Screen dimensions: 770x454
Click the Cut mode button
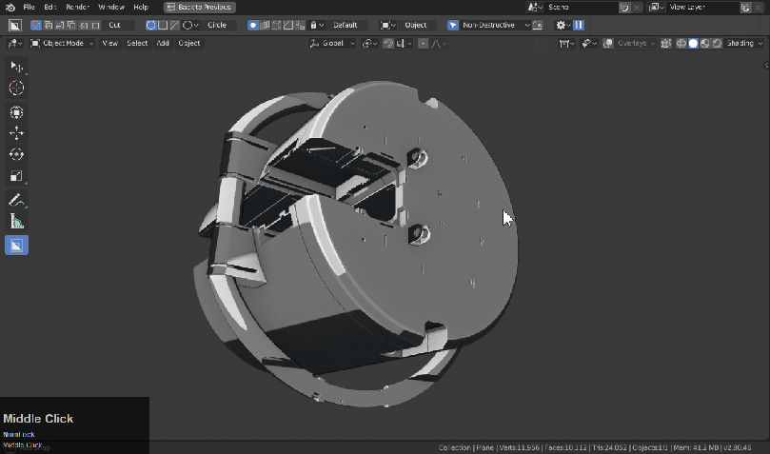115,25
